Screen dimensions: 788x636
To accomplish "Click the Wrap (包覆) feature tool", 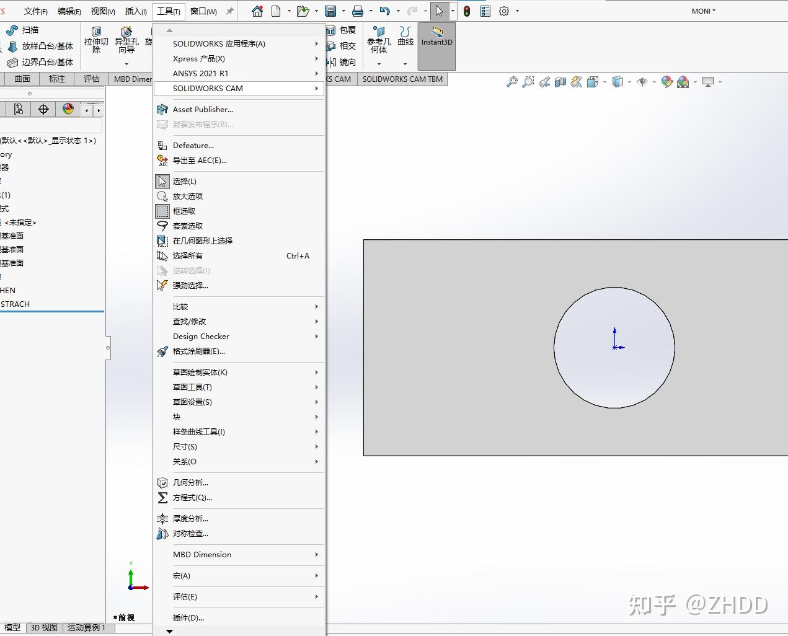I will [x=341, y=30].
